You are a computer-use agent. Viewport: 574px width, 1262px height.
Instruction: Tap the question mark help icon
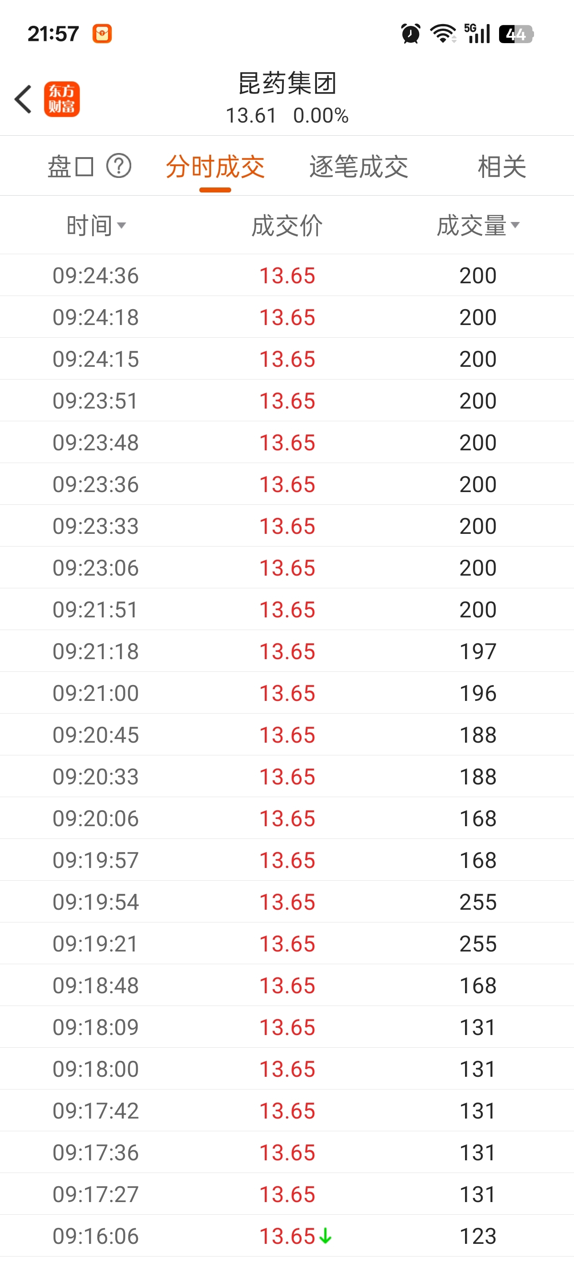point(119,166)
